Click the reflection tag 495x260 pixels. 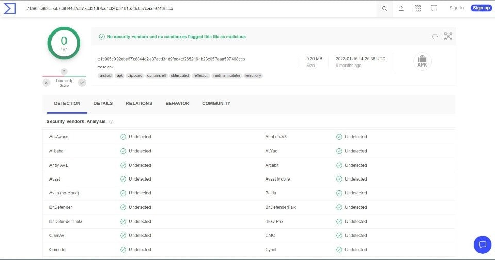201,76
